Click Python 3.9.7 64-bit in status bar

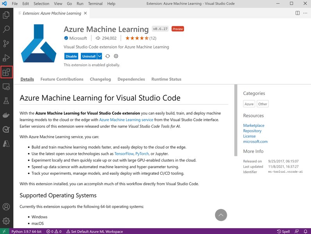click(27, 231)
